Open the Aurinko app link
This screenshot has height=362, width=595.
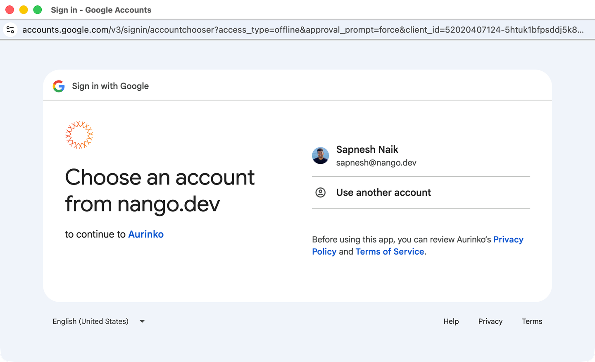[x=146, y=234]
